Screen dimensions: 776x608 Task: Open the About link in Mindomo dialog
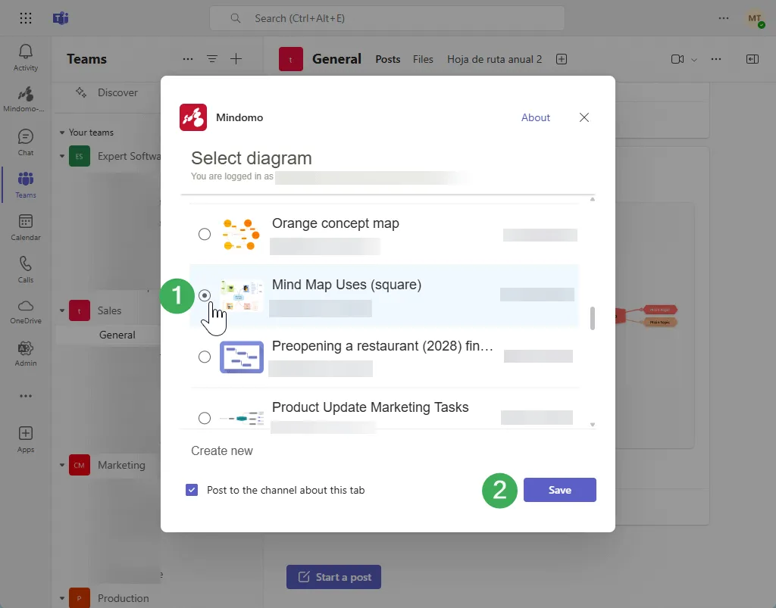click(536, 117)
